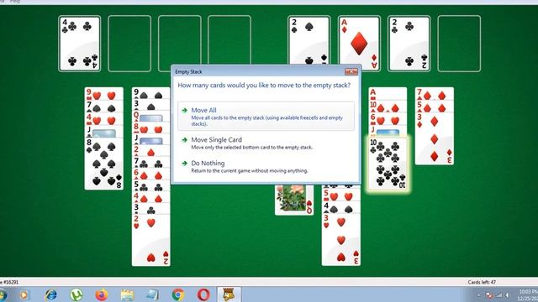Select the 3 of spades card
538x302 pixels.
151,105
